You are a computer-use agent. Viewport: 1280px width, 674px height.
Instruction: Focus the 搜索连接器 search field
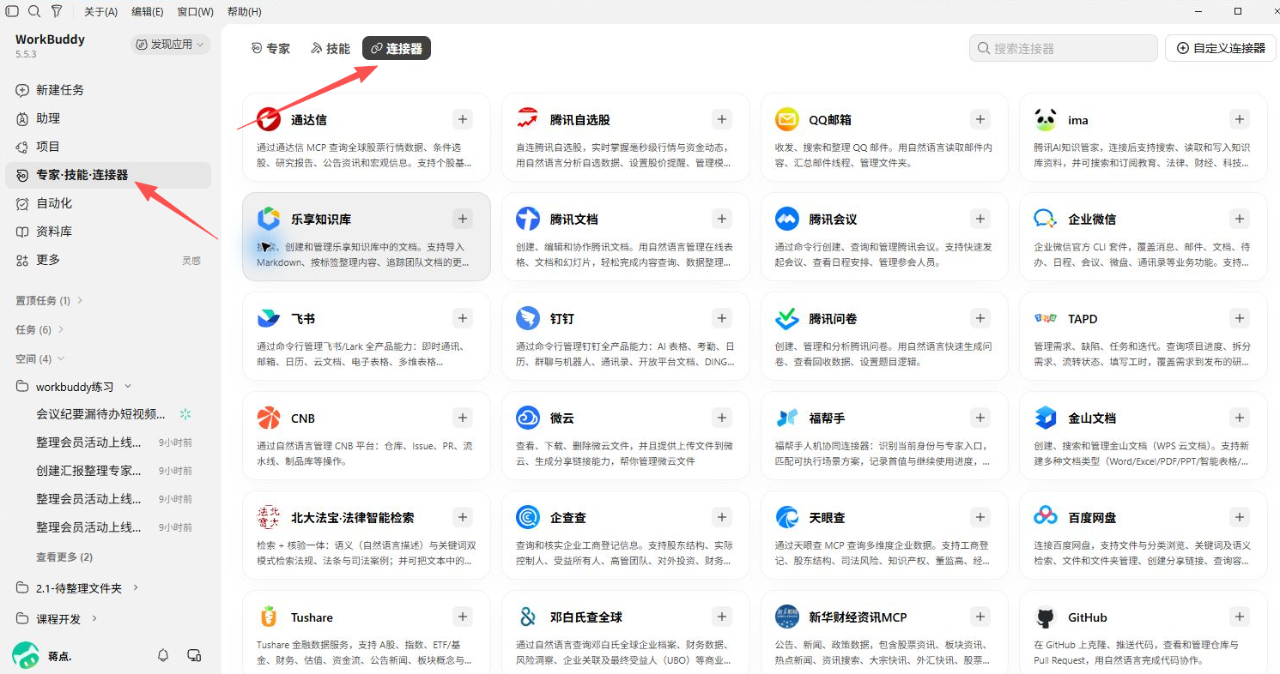point(1064,48)
